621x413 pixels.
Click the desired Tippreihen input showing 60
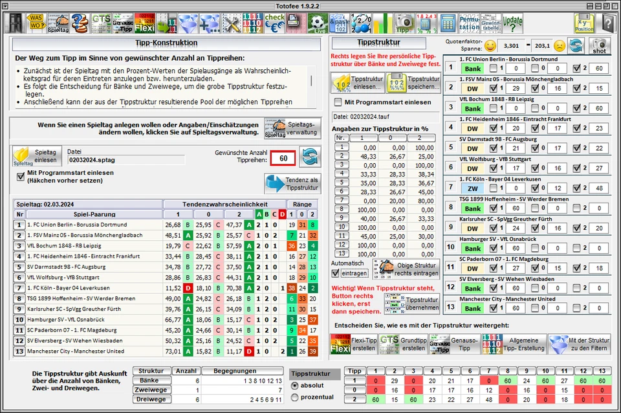pyautogui.click(x=283, y=158)
